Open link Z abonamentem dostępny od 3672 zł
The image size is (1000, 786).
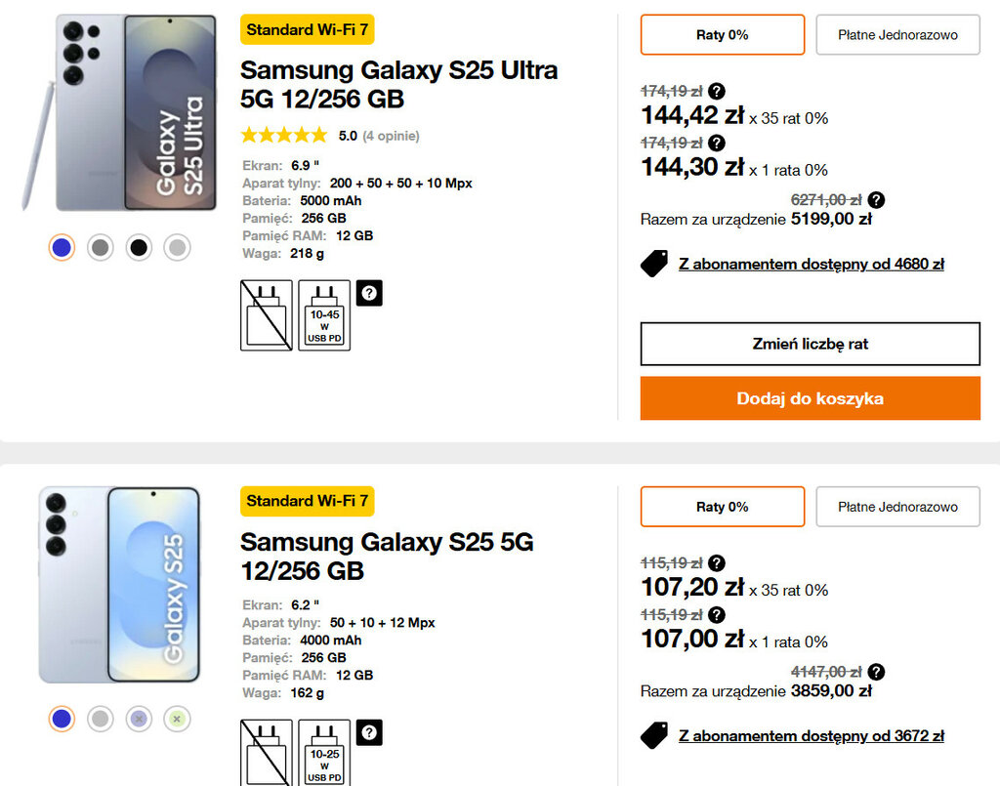click(811, 735)
